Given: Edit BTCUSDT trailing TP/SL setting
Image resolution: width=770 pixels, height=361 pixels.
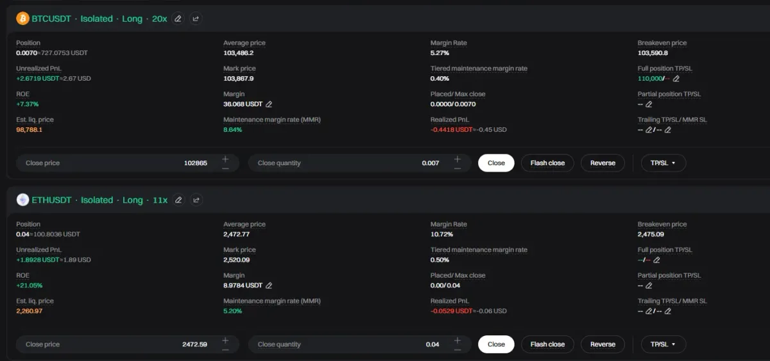Looking at the screenshot, I should click(649, 130).
